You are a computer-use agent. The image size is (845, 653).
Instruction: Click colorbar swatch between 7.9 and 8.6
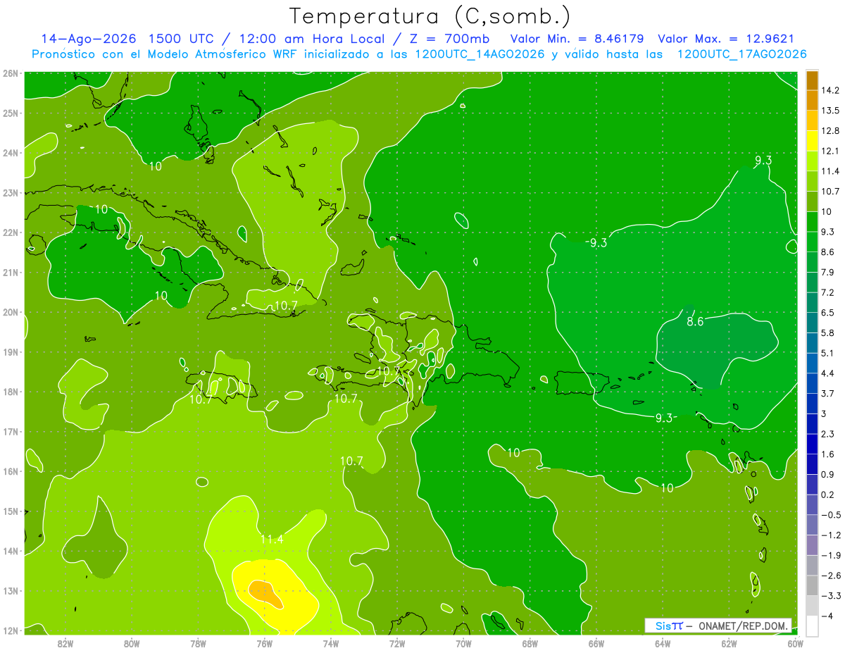tap(813, 262)
